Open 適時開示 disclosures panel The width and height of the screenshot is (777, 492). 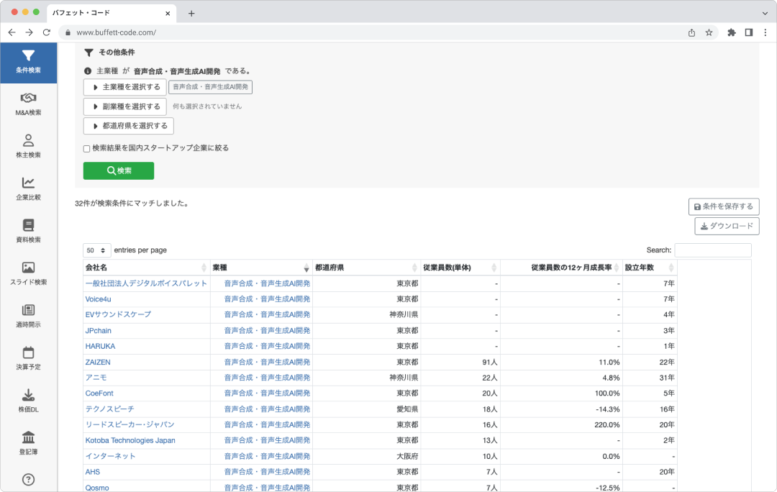28,314
